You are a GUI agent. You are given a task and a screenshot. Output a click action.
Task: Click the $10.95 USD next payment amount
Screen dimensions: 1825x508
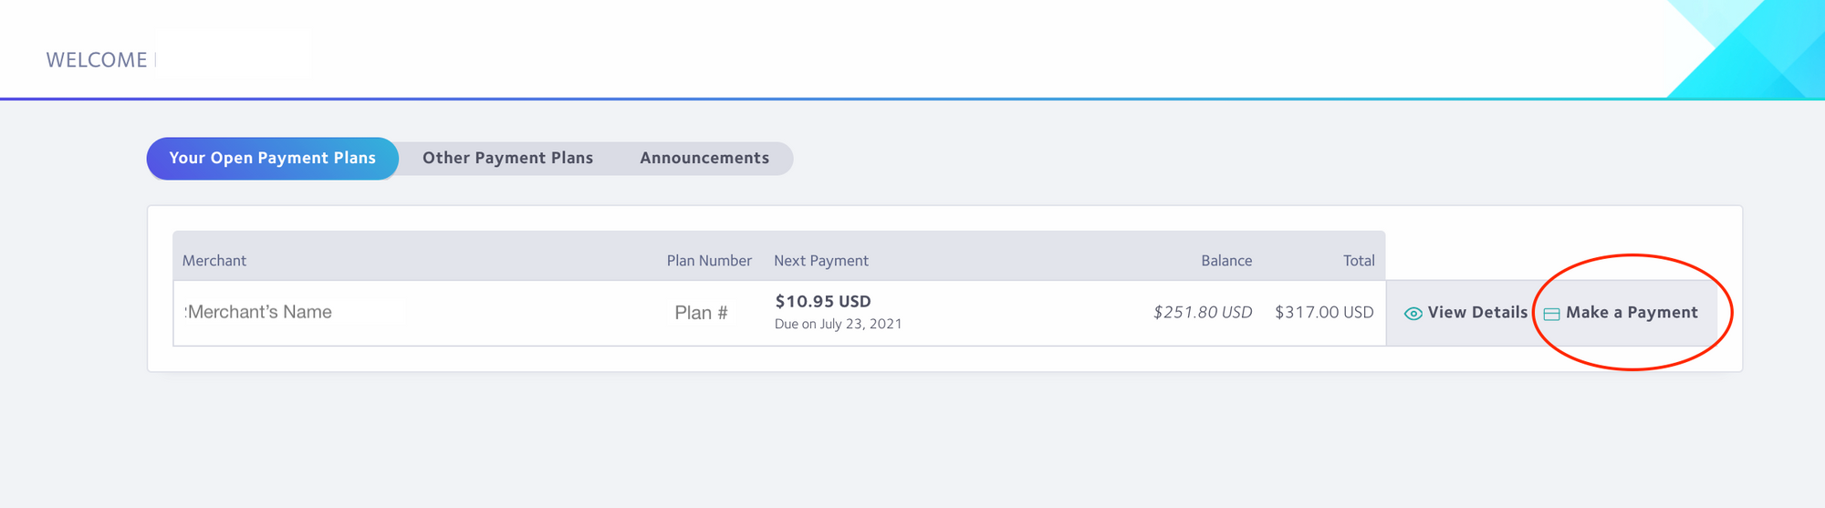[x=823, y=301]
